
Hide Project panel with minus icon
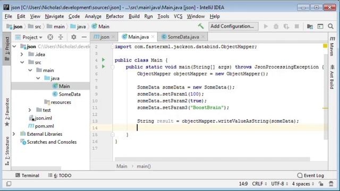pyautogui.click(x=84, y=37)
